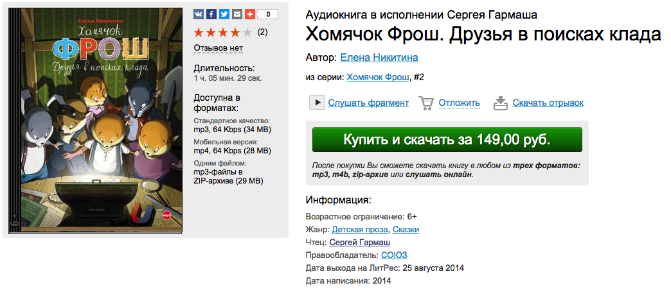
Task: Click 'Отложить' link
Action: 459,103
